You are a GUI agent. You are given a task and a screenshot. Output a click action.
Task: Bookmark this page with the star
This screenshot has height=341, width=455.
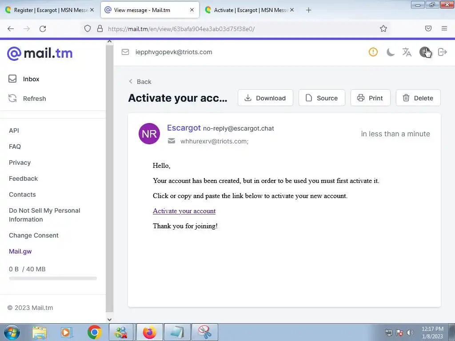pyautogui.click(x=383, y=28)
